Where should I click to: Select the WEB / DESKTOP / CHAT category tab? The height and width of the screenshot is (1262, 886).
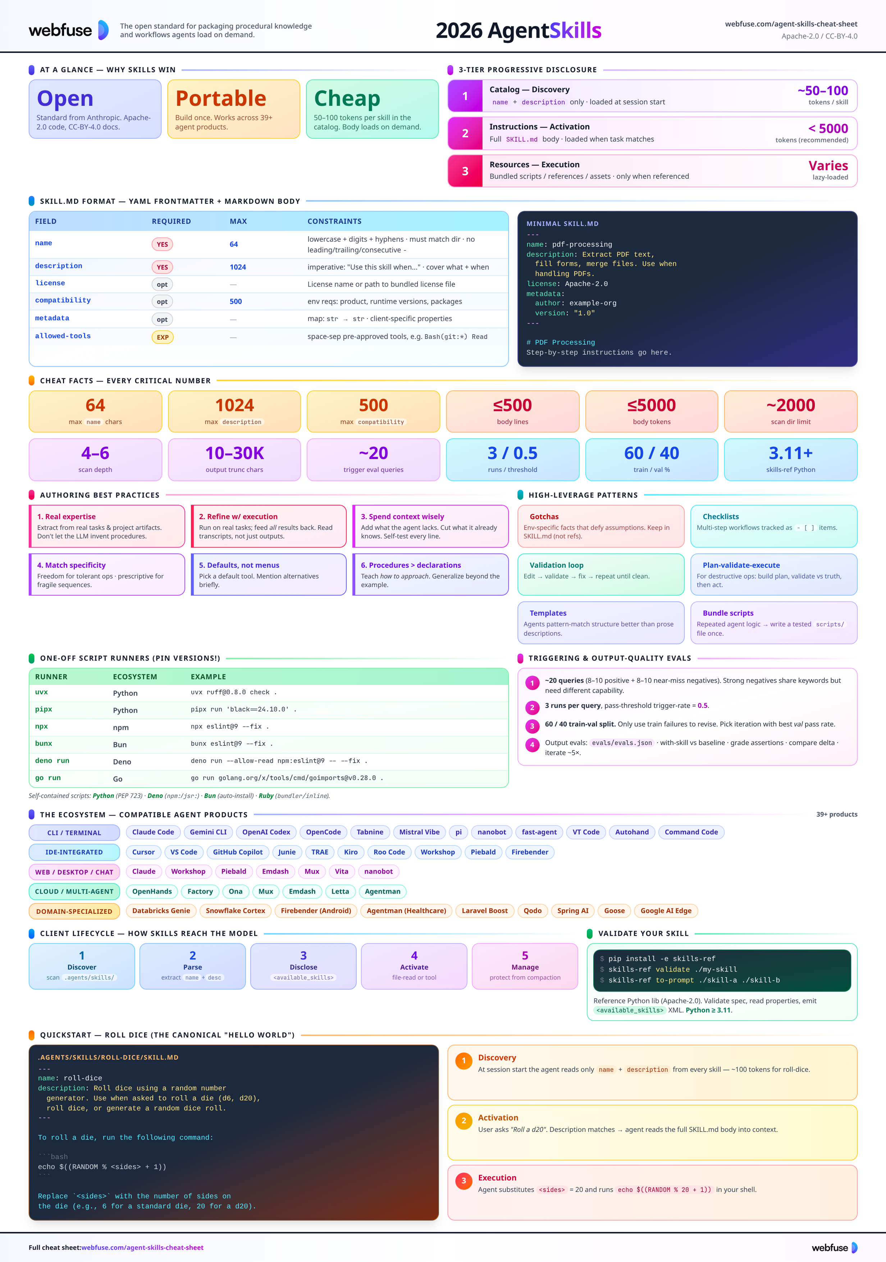tap(74, 872)
